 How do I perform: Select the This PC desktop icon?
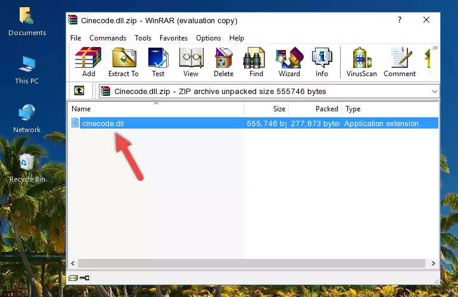27,70
